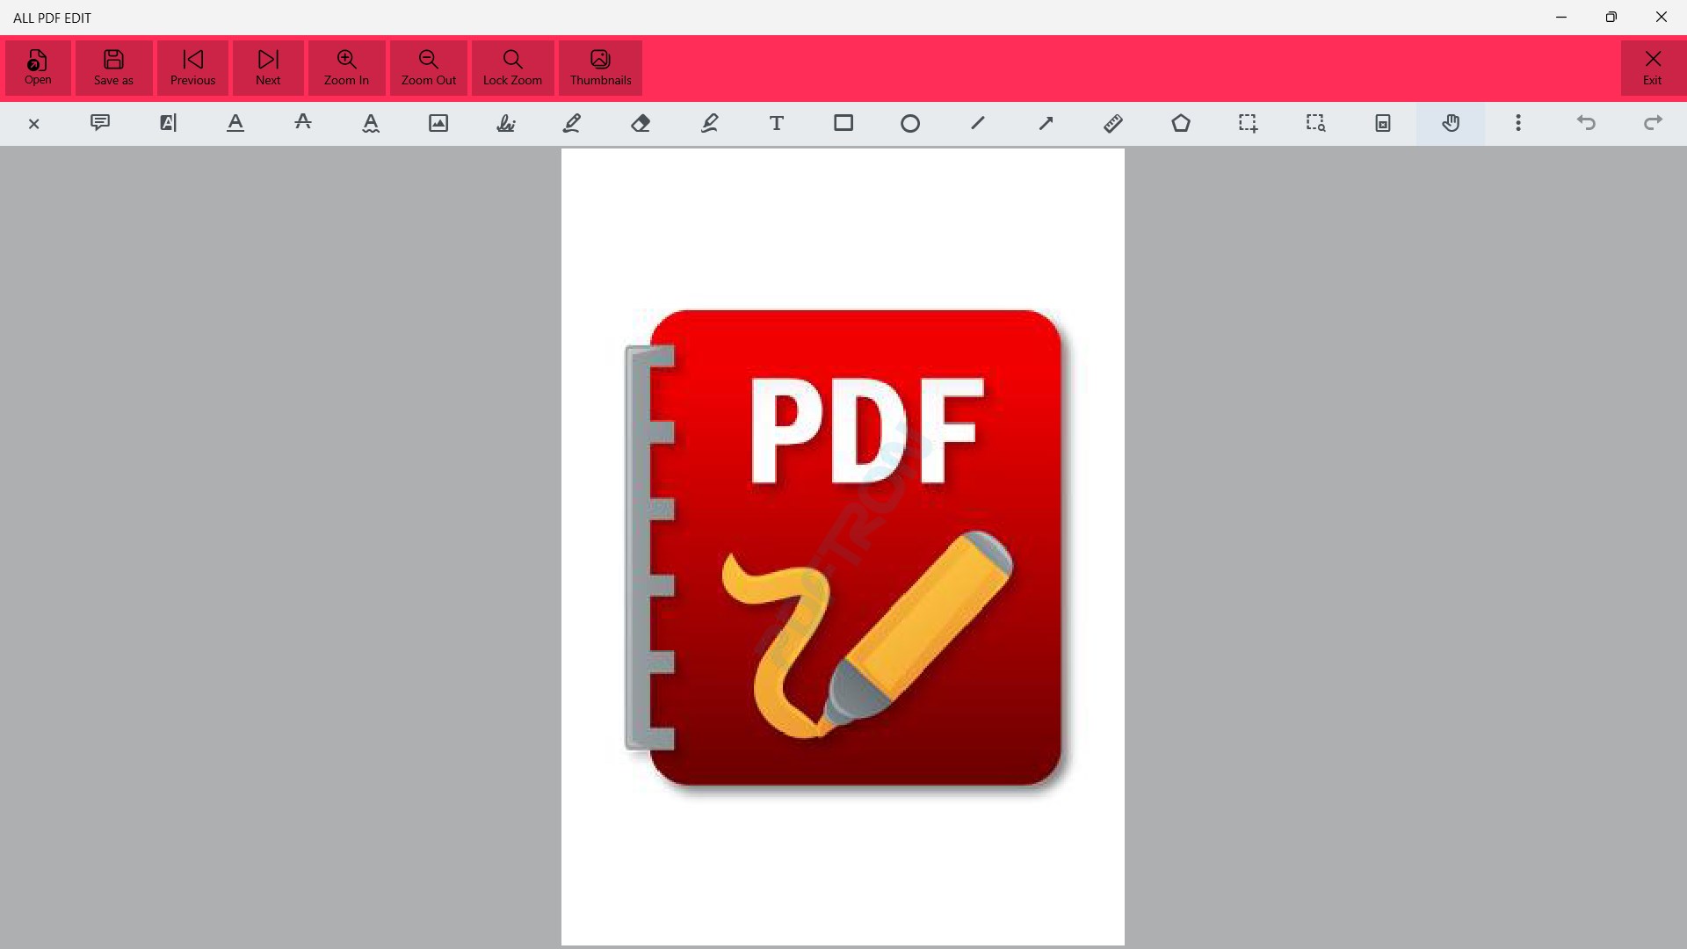The height and width of the screenshot is (949, 1687).
Task: Select the Rectangle annotation tool
Action: (x=843, y=123)
